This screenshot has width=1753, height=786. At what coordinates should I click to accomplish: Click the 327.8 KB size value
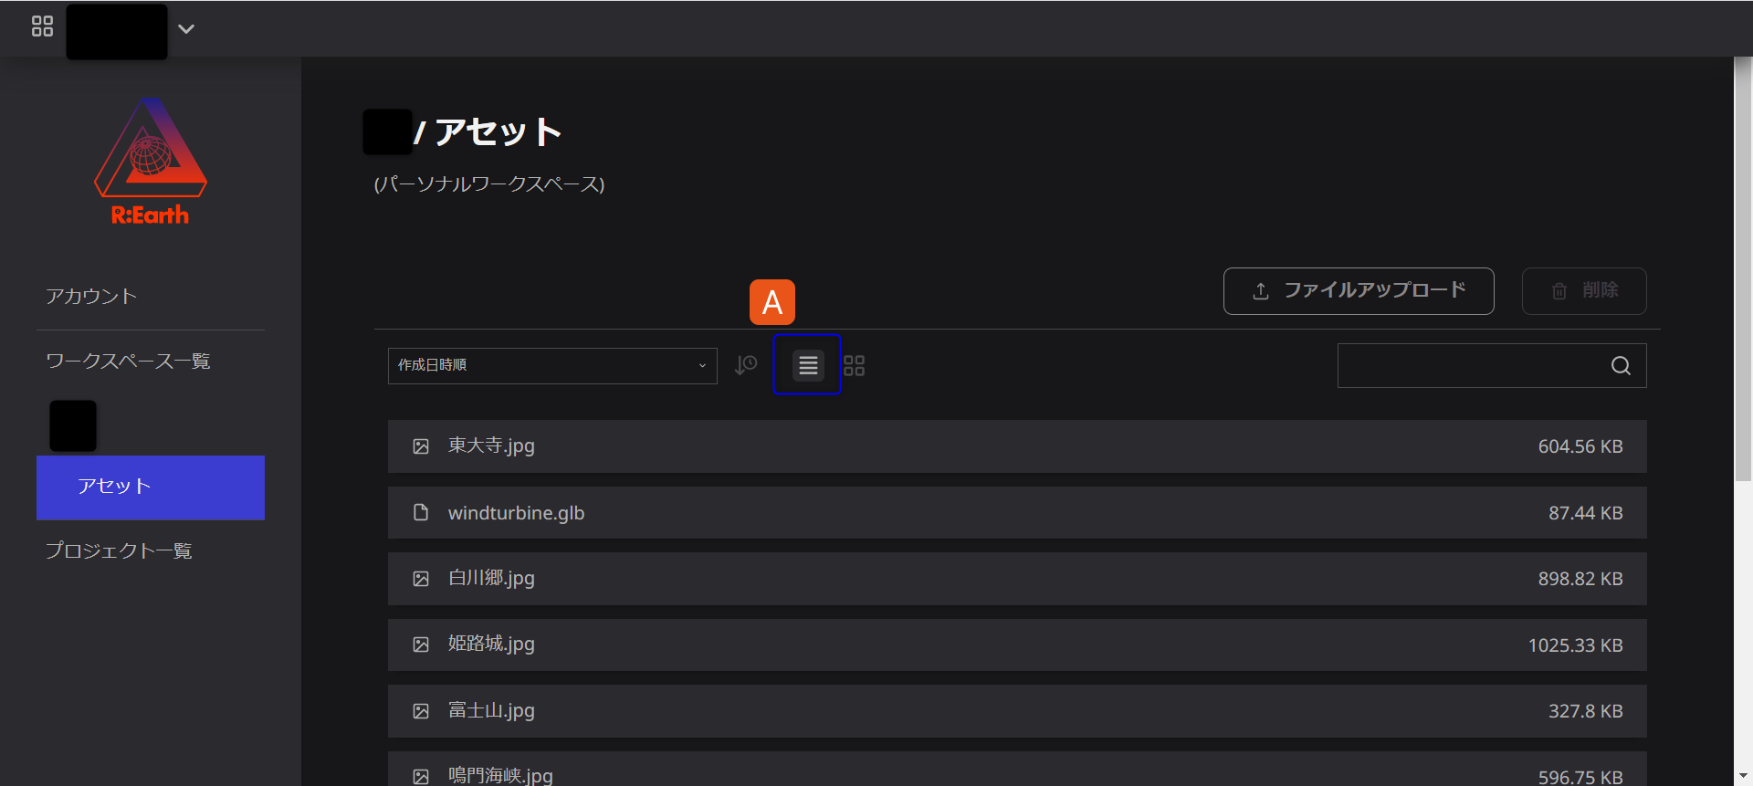(x=1586, y=711)
